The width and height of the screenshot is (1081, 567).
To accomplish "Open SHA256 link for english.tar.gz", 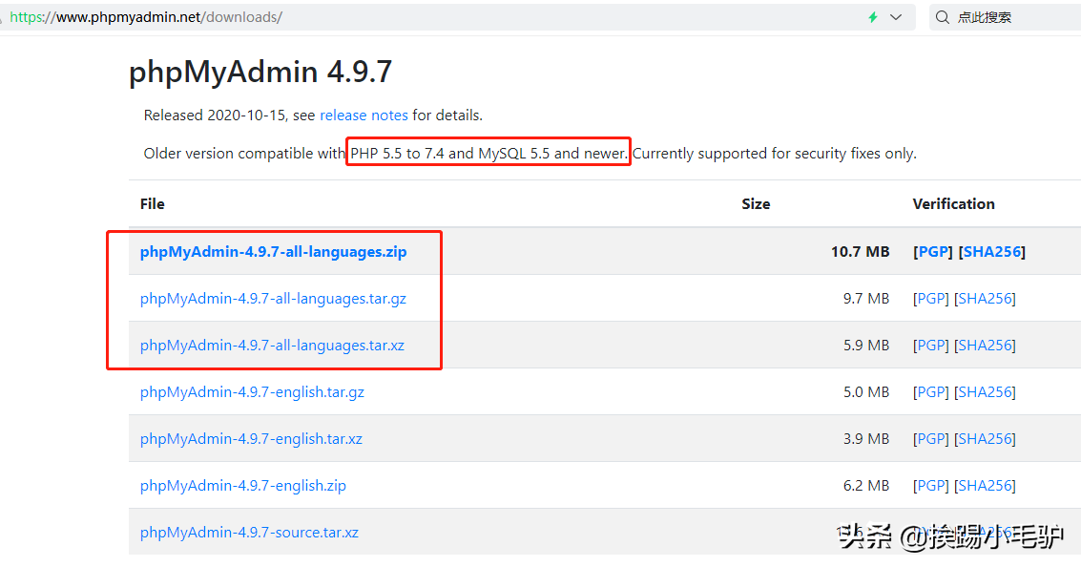I will click(x=985, y=392).
